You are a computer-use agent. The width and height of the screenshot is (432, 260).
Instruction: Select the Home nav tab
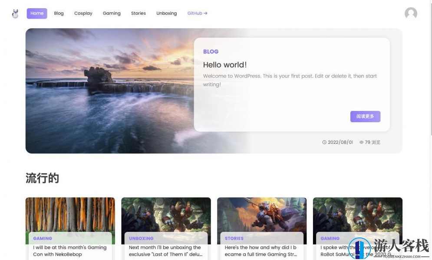tap(37, 13)
